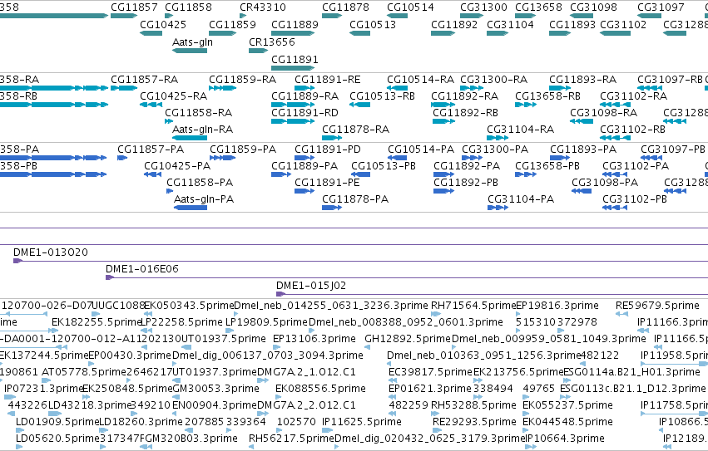Click the CG10514 gene label
The image size is (708, 451).
(x=410, y=7)
